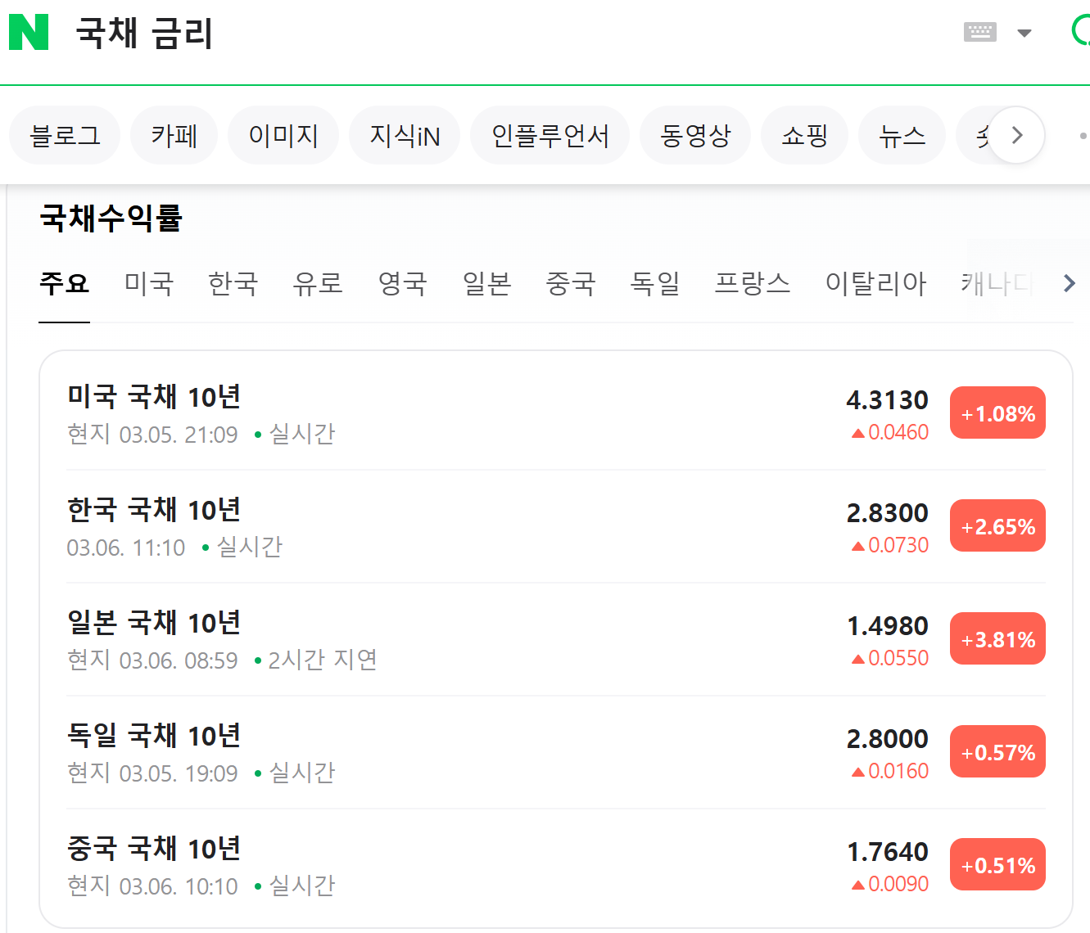Click the +3.81% change badge
The height and width of the screenshot is (933, 1090).
[x=997, y=639]
